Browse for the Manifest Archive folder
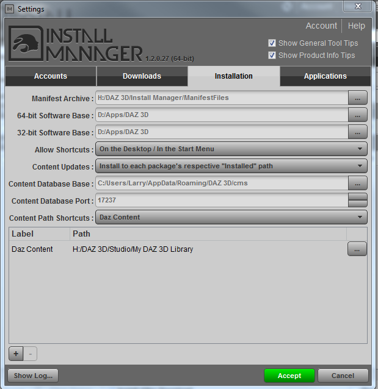 [x=357, y=98]
